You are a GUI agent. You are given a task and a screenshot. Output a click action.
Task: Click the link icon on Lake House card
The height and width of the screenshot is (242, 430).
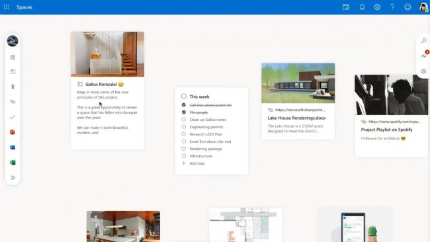(x=271, y=110)
